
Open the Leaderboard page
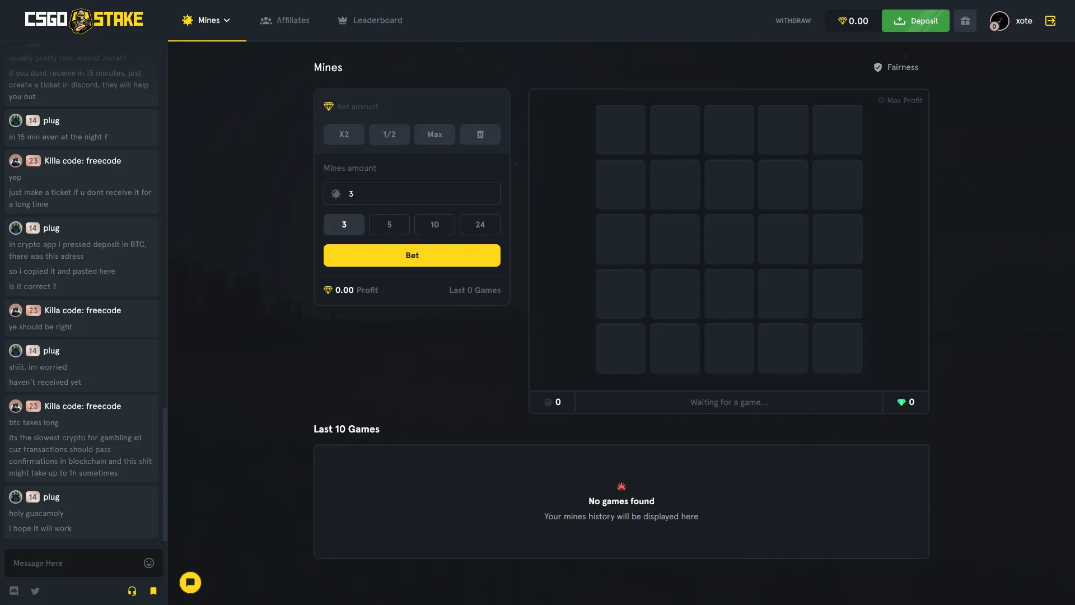(x=370, y=20)
